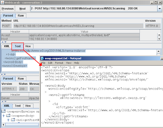
Task: Switch to response Parsed tab
Action: click(x=8, y=78)
